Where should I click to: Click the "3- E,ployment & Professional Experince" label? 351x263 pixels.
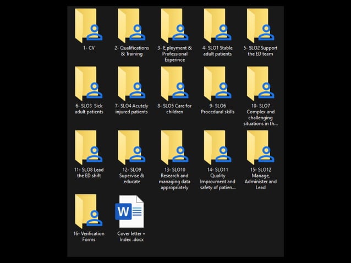pos(174,54)
